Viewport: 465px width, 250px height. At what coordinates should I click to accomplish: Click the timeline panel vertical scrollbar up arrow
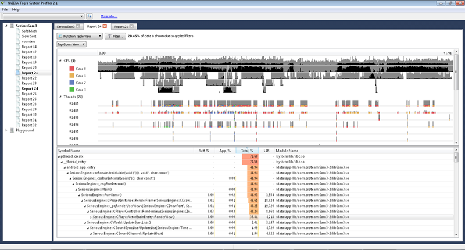point(457,52)
